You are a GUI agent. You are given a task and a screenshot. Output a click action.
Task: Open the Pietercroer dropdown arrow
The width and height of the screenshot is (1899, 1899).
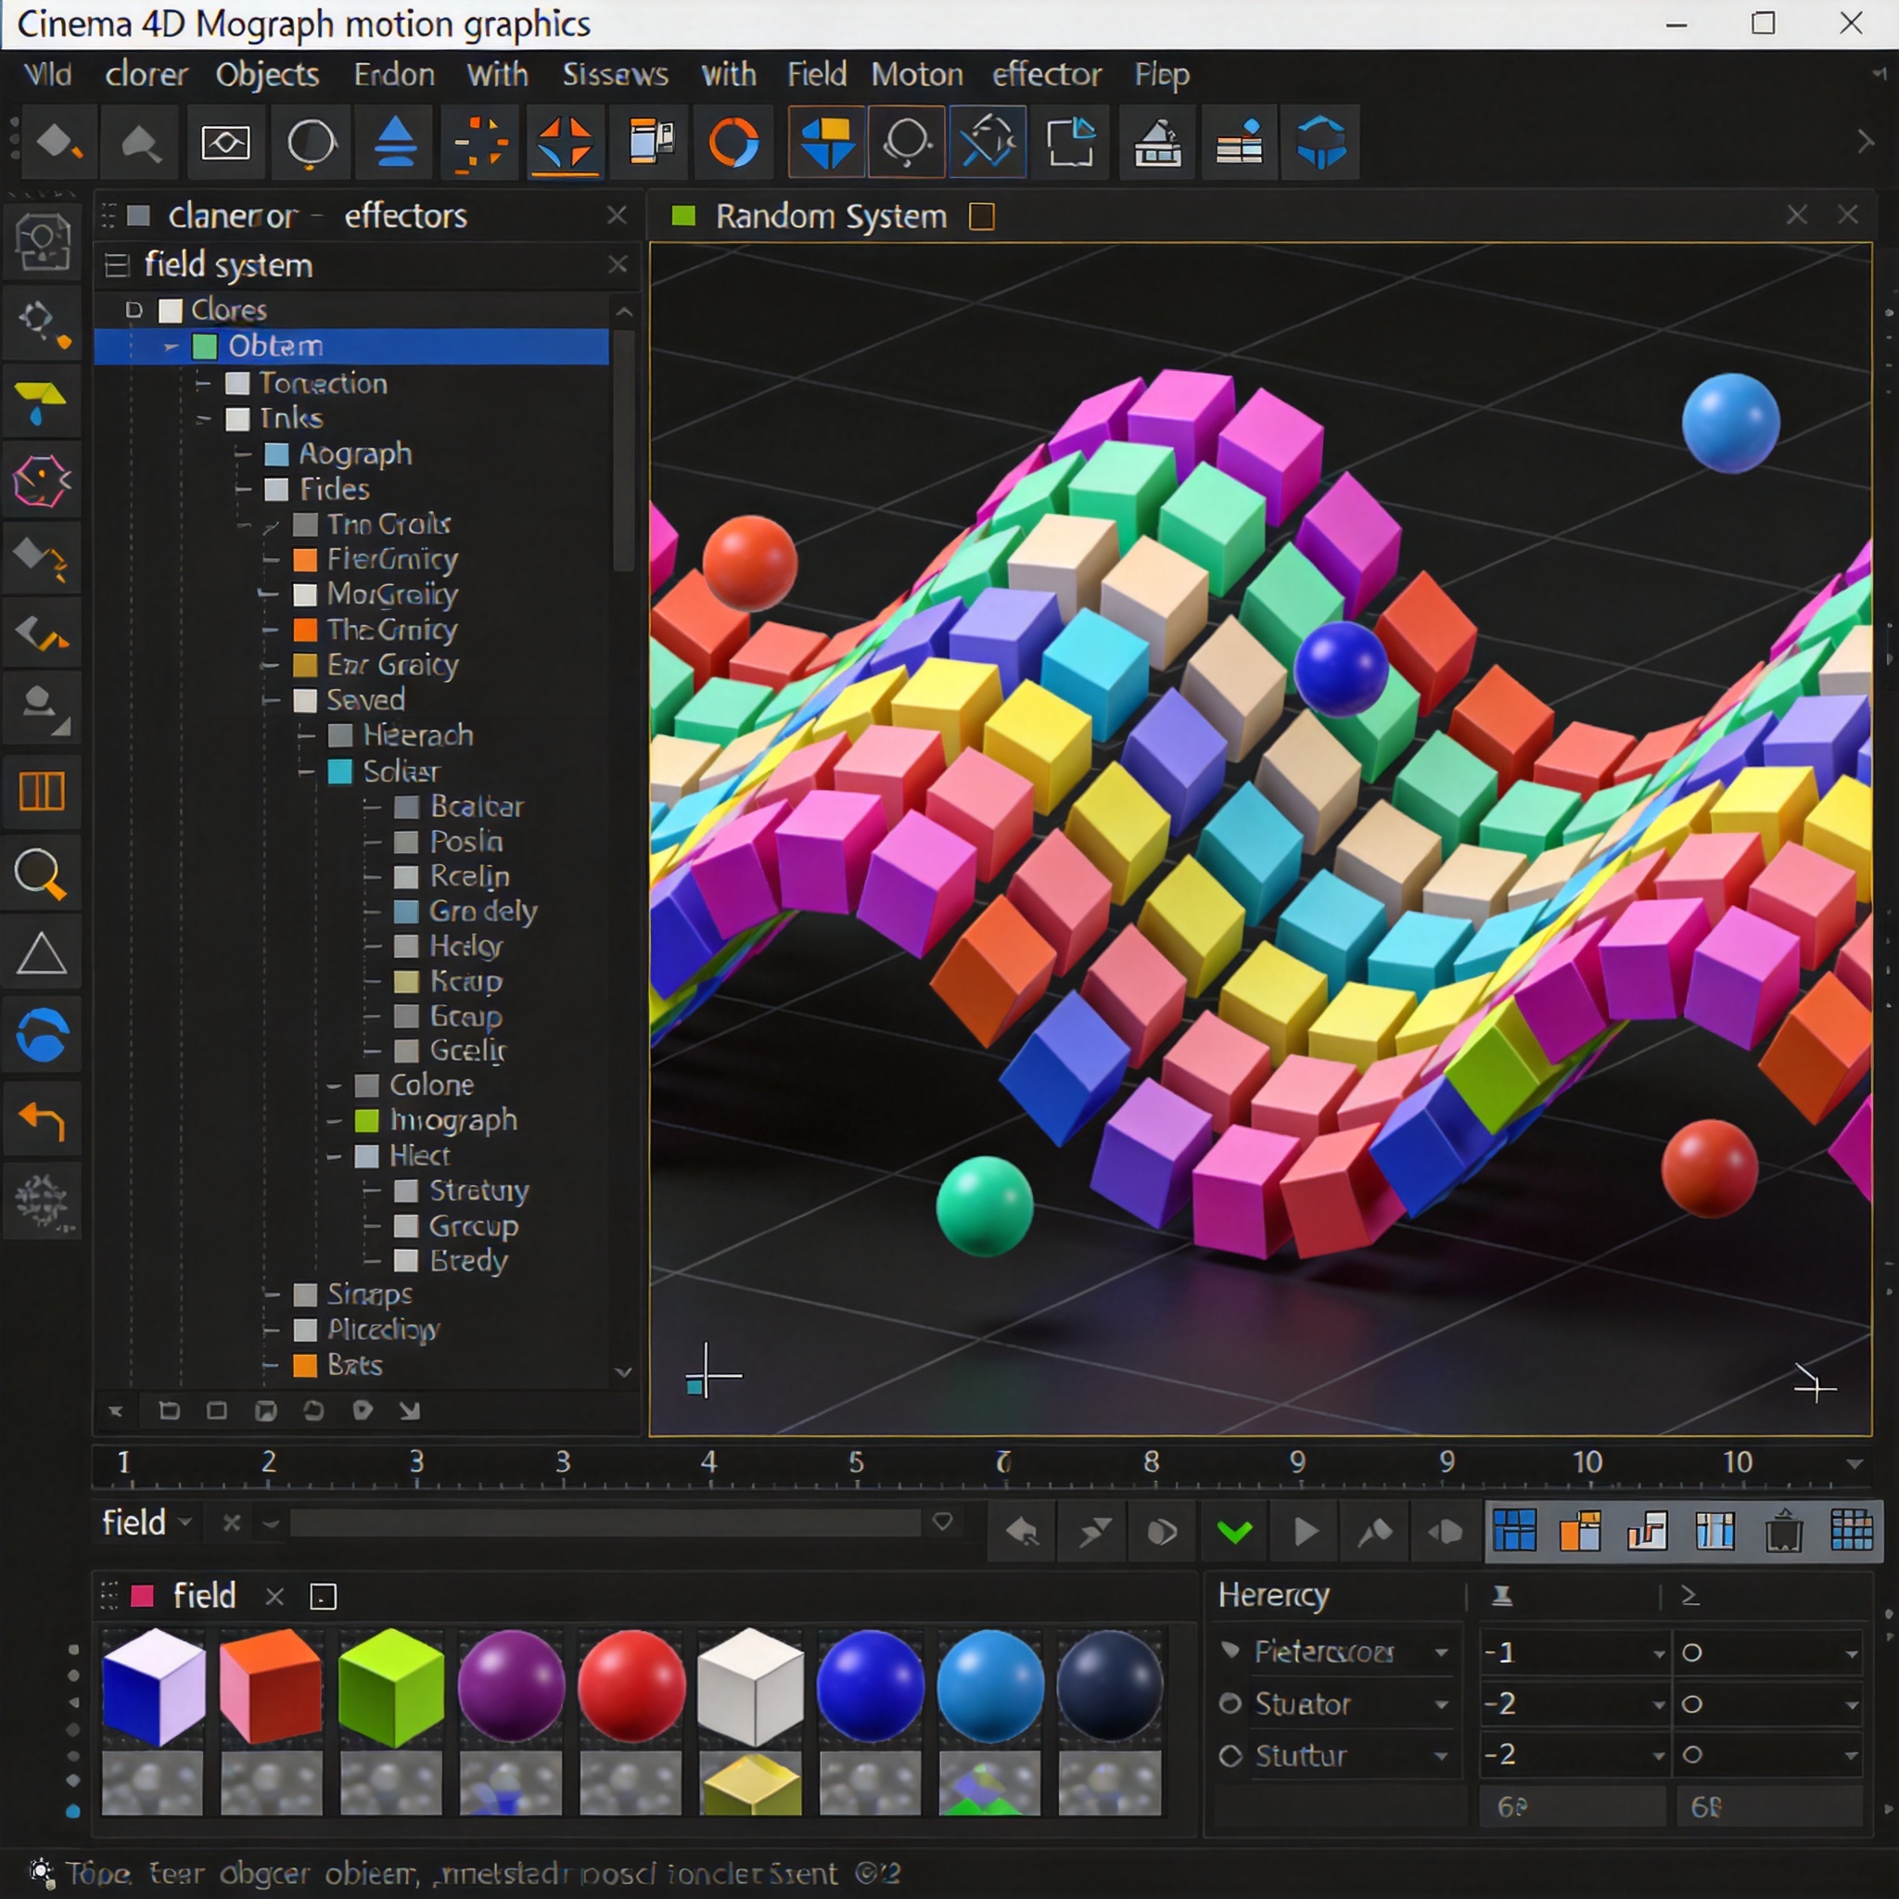point(1441,1652)
